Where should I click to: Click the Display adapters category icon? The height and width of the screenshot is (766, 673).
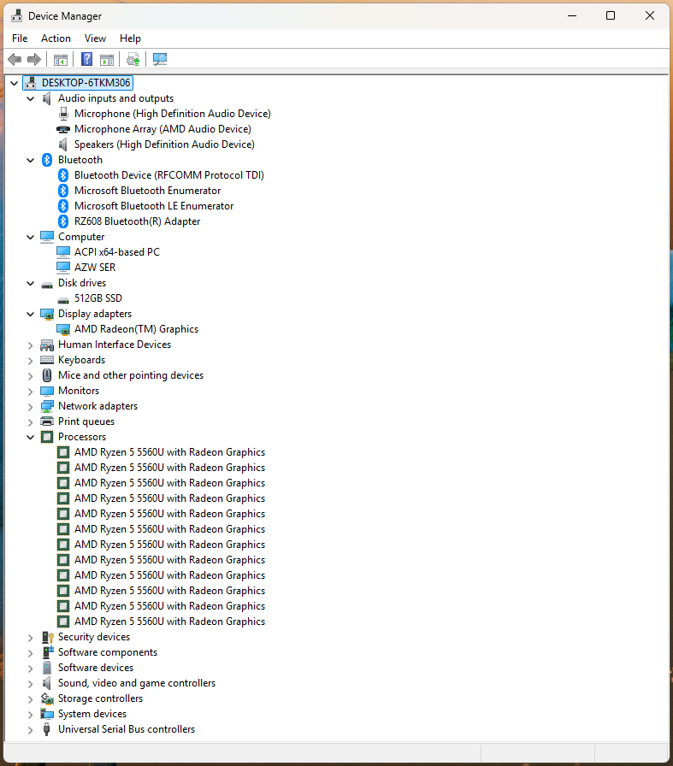(47, 314)
